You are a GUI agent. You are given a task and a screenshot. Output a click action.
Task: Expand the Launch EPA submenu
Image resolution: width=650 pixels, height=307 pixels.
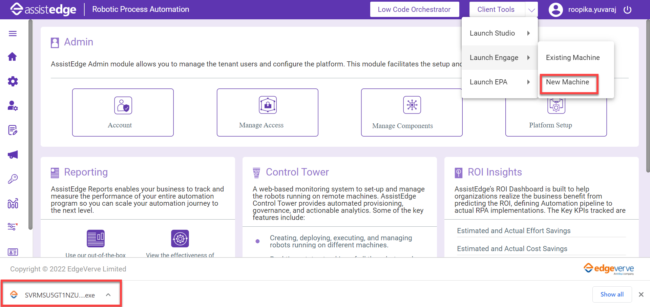point(499,82)
